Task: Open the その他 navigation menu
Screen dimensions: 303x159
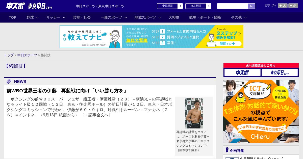Action: [236, 17]
